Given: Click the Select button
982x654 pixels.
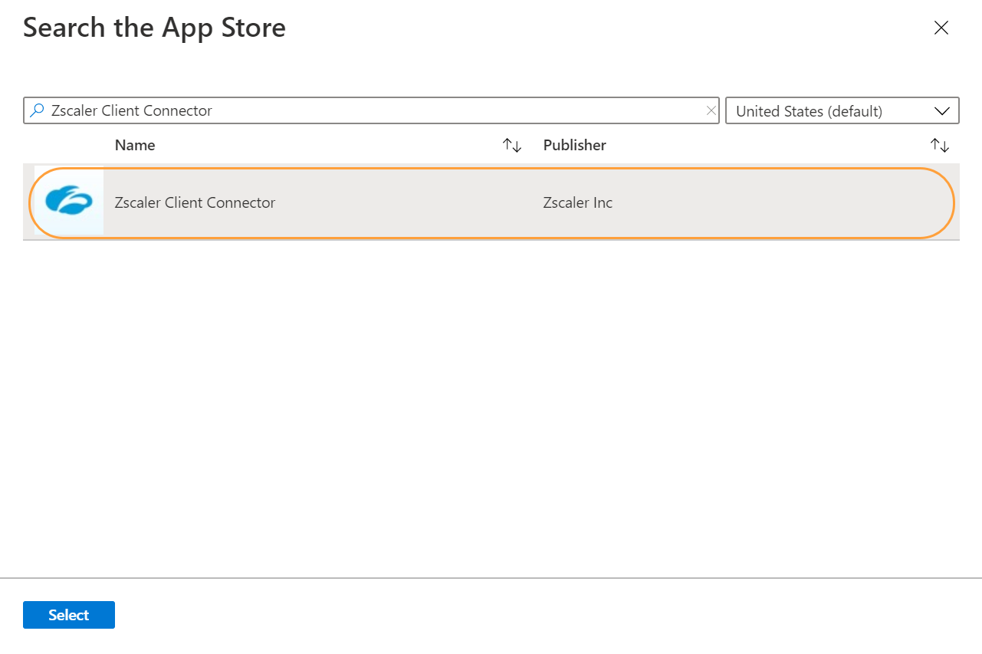Looking at the screenshot, I should pyautogui.click(x=68, y=614).
